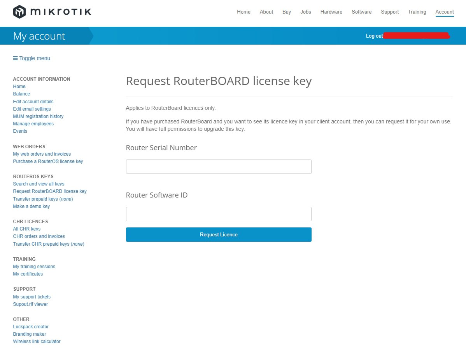Click the ACCOUNT INFORMATION section header
This screenshot has width=466, height=352.
point(42,79)
